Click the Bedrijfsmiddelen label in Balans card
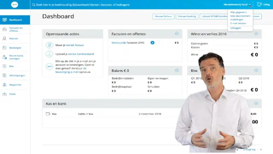This screenshot has width=273, height=154. point(122,78)
